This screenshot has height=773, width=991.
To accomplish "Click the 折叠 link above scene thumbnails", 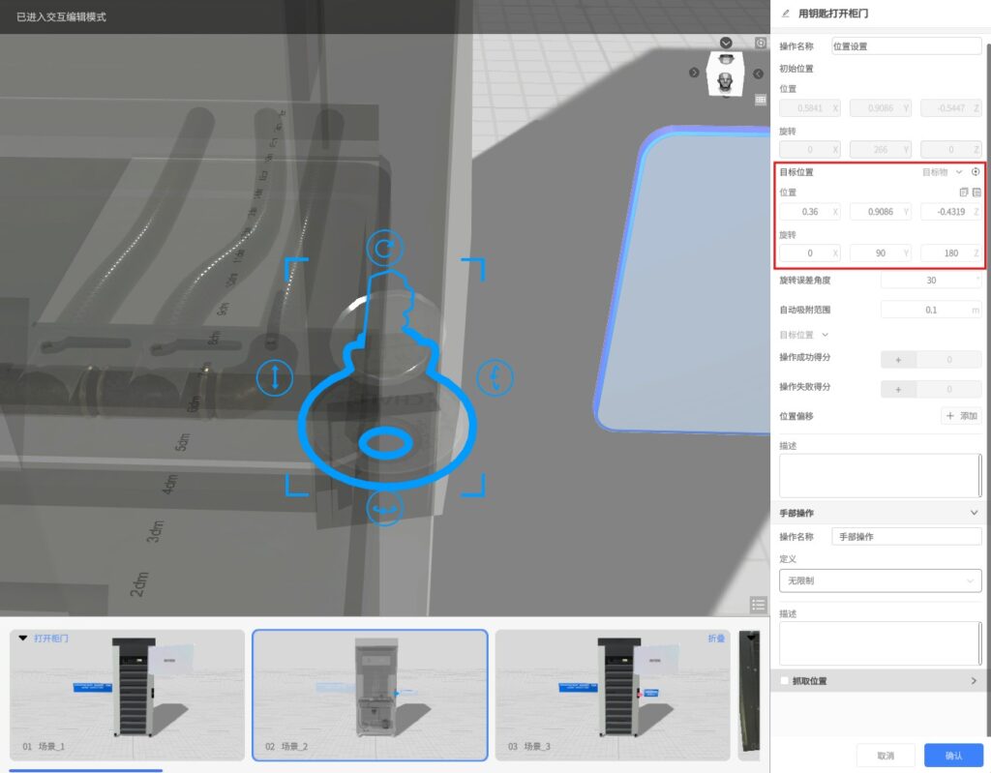I will pos(716,639).
